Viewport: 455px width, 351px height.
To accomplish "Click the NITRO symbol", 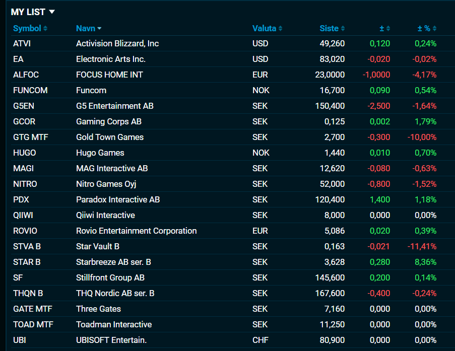I will [x=25, y=184].
